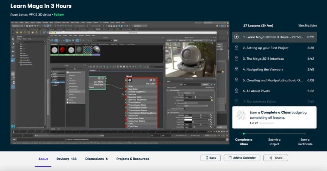
Task: Open the Reviews 138 tab
Action: [x=66, y=159]
